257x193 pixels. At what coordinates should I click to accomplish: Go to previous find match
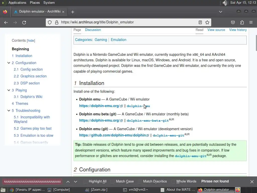[x=68, y=182]
